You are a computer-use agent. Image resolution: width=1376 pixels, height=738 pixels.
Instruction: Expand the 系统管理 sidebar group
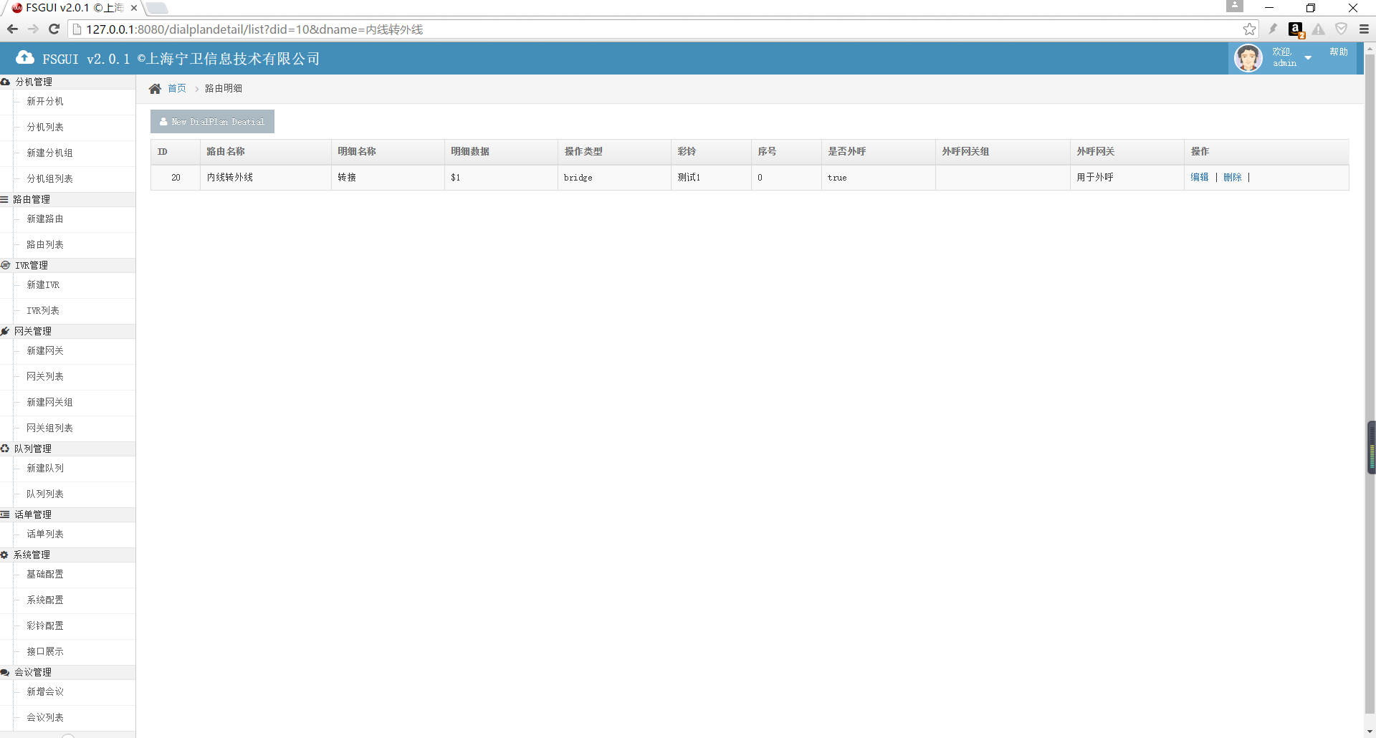(x=32, y=555)
